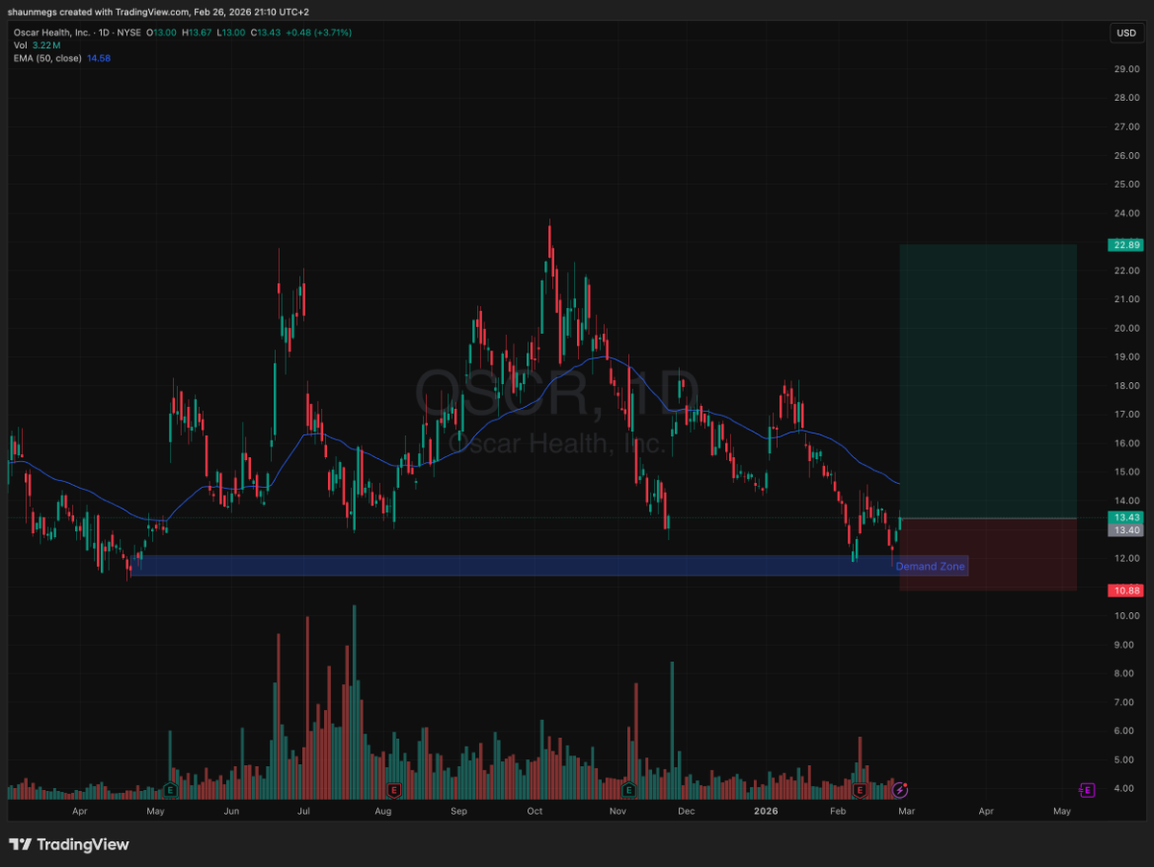1154x867 pixels.
Task: Click the 2026 year label on time axis
Action: [765, 811]
